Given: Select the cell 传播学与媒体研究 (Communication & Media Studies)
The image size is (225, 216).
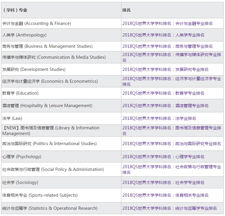Looking at the screenshot, I should tap(61, 57).
